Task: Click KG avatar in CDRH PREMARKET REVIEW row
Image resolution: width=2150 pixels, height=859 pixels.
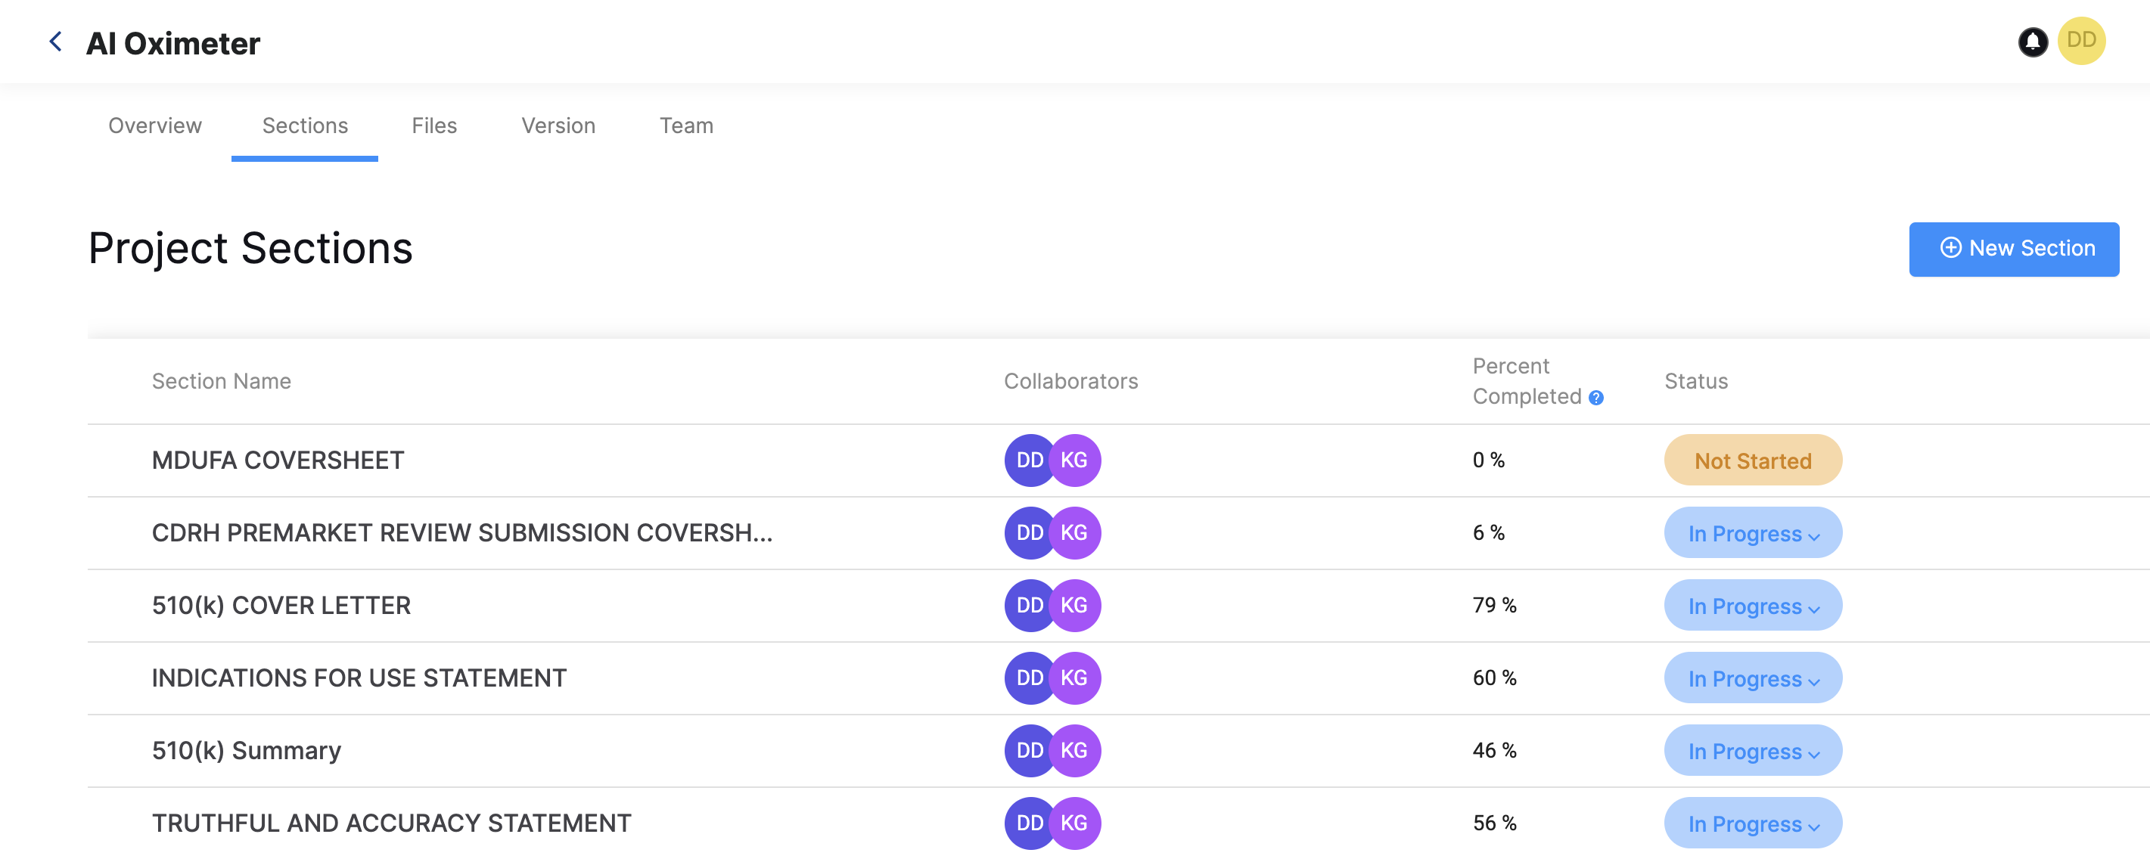Action: (x=1074, y=533)
